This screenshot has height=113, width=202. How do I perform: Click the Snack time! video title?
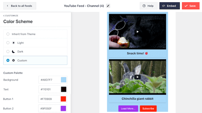tap(137, 54)
